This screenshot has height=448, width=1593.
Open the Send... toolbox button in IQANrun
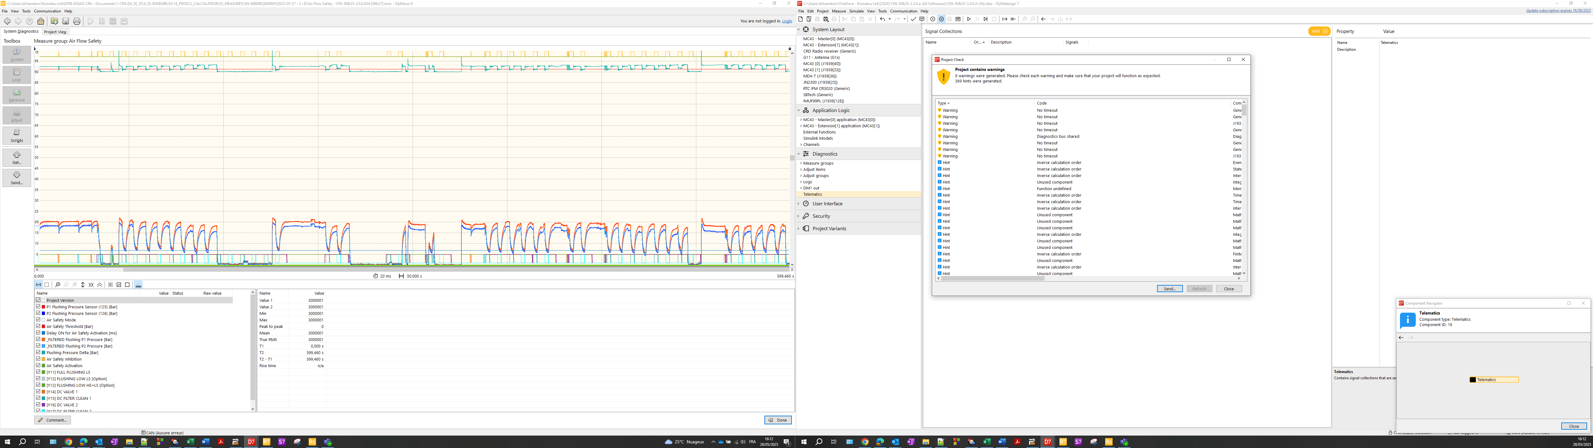click(17, 178)
